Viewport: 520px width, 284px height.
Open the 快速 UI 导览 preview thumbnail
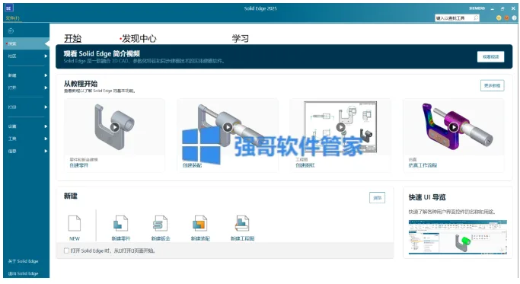pos(458,237)
